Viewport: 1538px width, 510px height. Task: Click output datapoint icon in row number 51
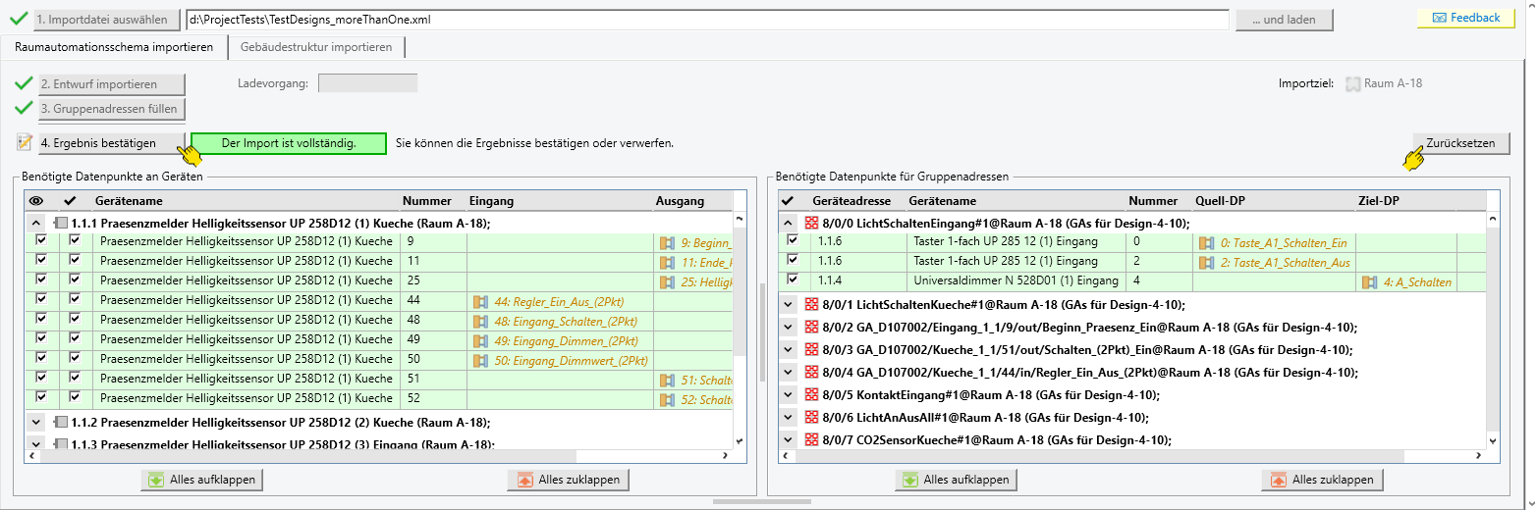click(x=668, y=380)
